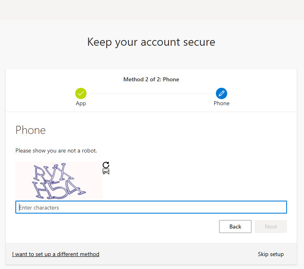
Task: Select the App step label
Action: (81, 103)
